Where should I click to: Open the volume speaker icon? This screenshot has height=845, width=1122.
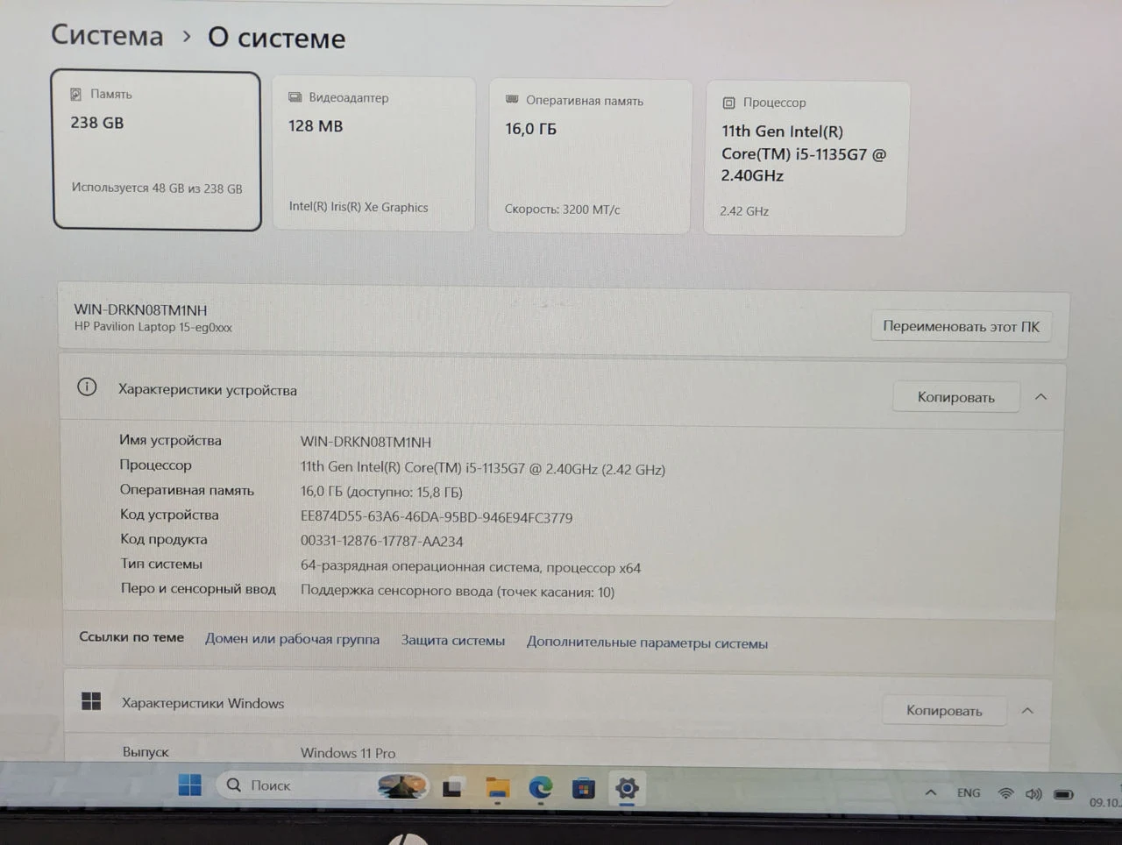point(1033,794)
